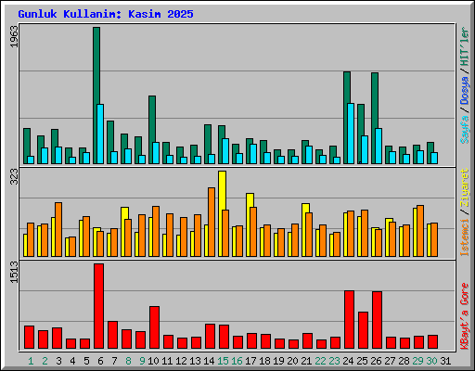Click the red KBytes bar for day 10
475x371 pixels.
click(154, 327)
